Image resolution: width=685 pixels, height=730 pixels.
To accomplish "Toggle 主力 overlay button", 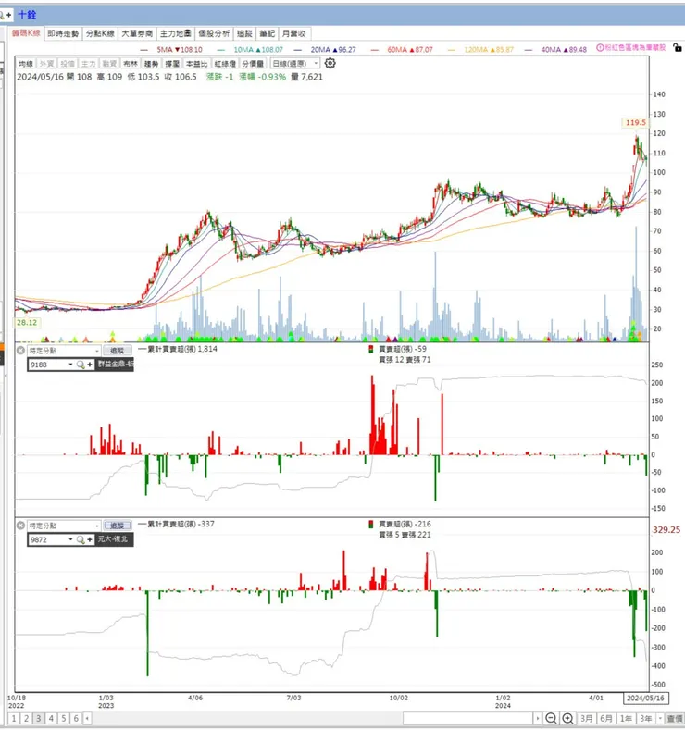I will [89, 63].
